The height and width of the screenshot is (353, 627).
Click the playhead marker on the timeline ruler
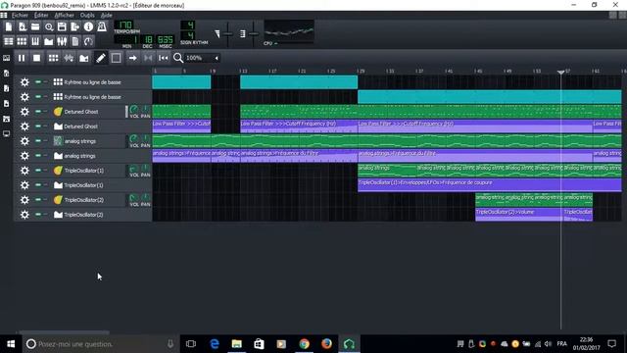(x=561, y=72)
